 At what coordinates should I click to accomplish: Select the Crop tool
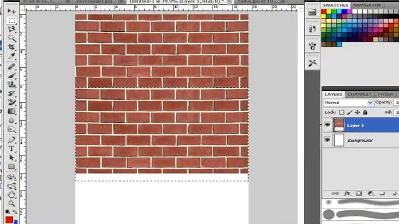pyautogui.click(x=11, y=47)
